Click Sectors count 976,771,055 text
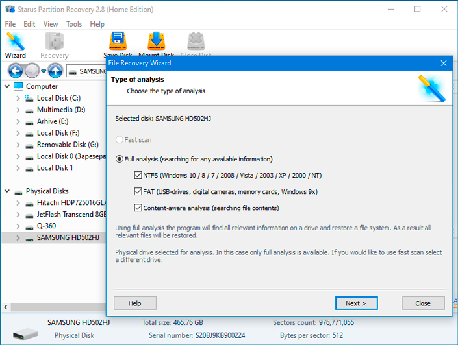Viewport: 458px width, 345px height. (x=313, y=322)
